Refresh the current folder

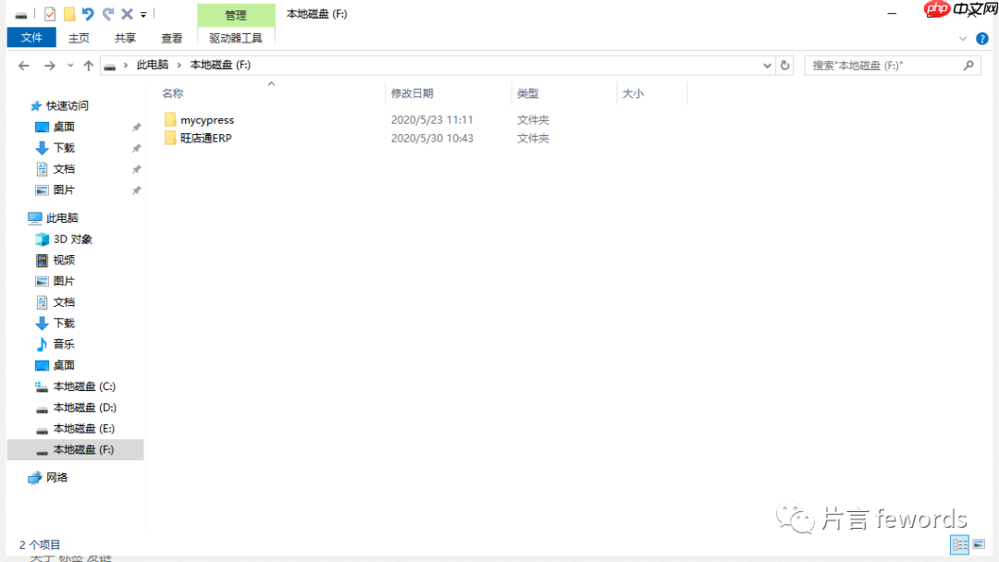point(785,66)
